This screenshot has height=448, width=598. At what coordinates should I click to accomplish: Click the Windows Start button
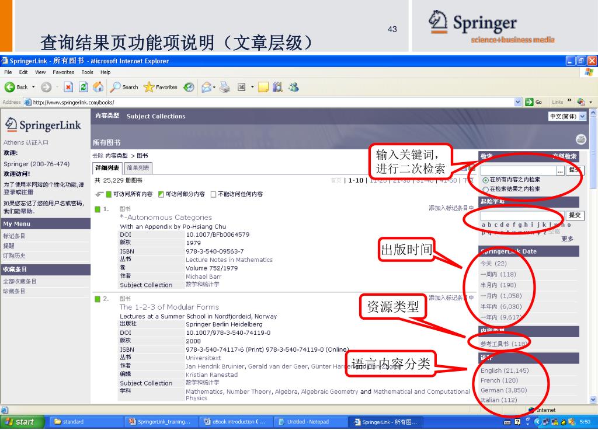coord(23,422)
